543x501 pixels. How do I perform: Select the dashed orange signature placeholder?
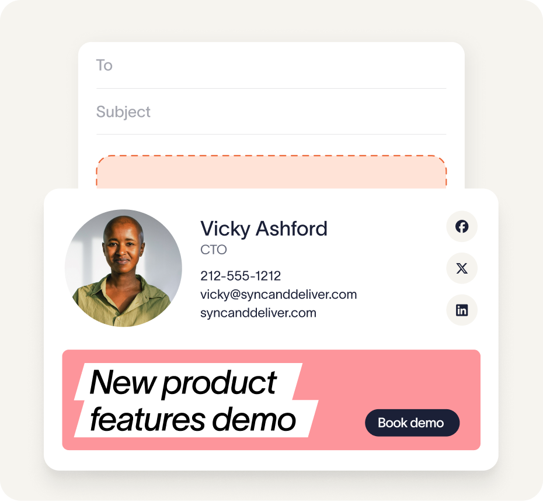point(271,172)
